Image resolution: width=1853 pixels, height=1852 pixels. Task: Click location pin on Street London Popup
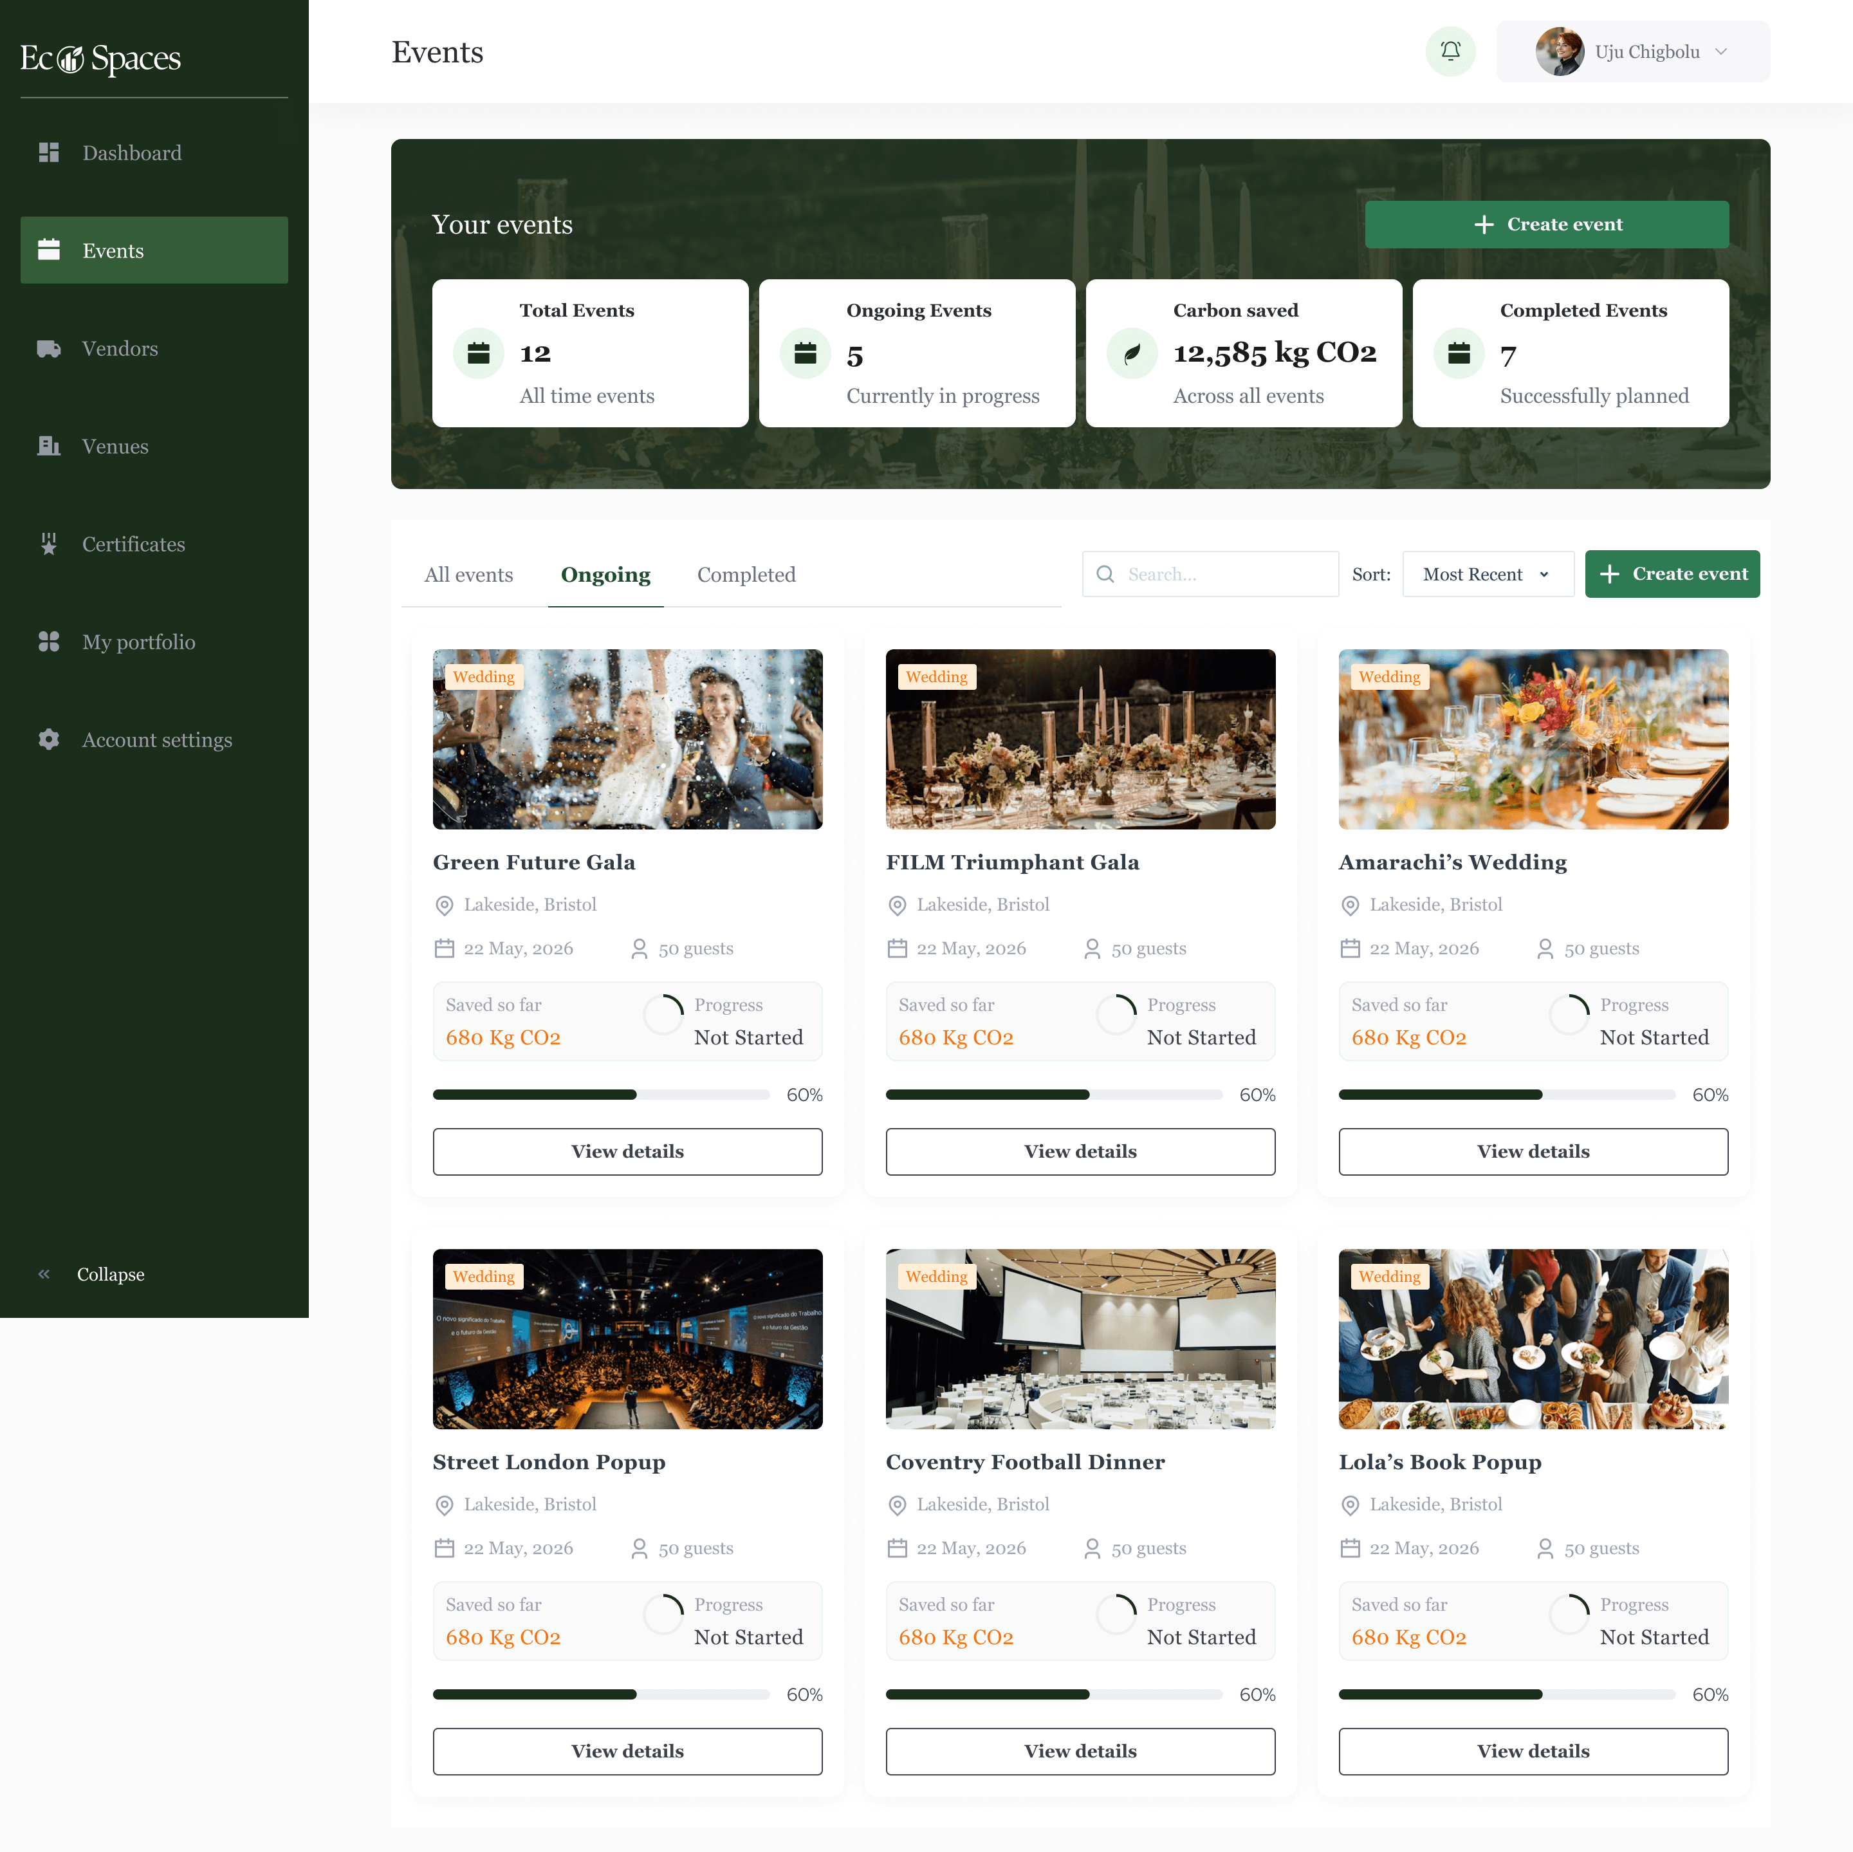(444, 1505)
